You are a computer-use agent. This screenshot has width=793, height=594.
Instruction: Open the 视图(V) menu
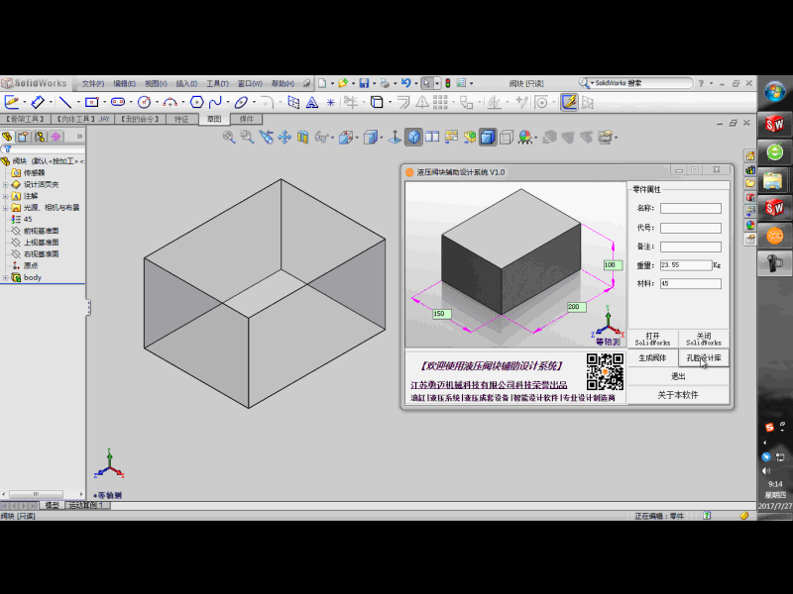tap(156, 83)
